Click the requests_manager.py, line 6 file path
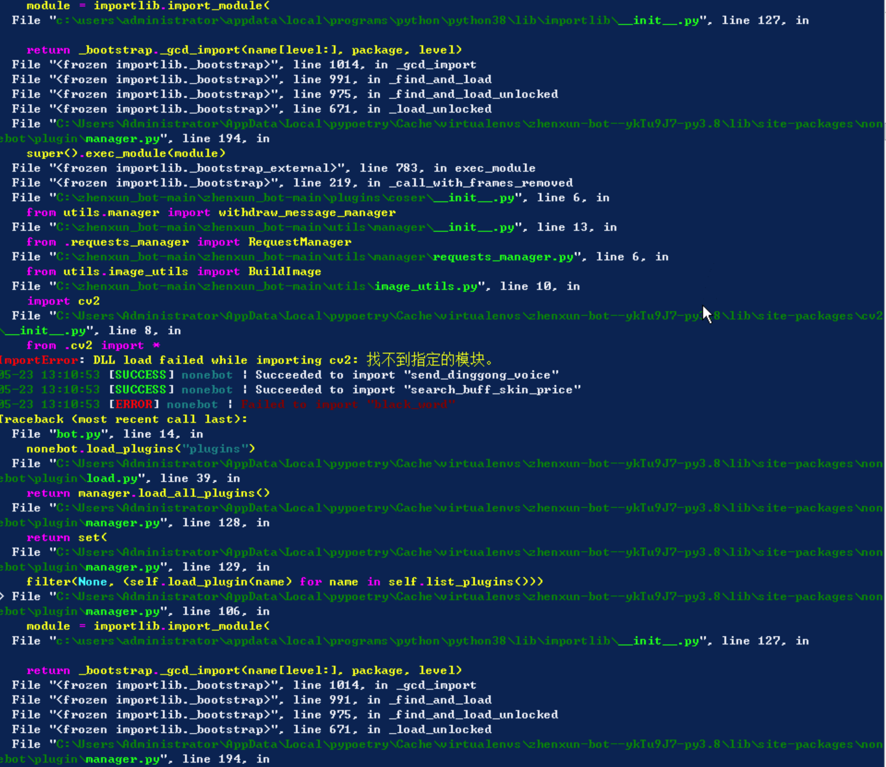Viewport: 886px width, 767px height. [x=340, y=257]
